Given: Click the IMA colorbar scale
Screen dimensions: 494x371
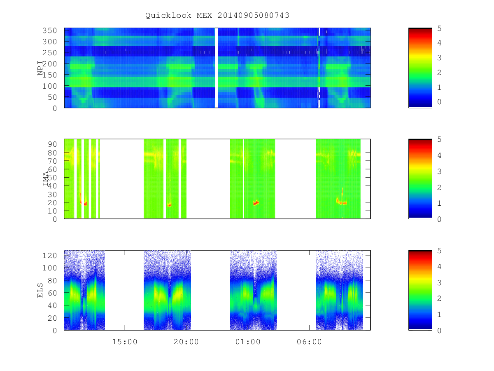Looking at the screenshot, I should point(420,179).
